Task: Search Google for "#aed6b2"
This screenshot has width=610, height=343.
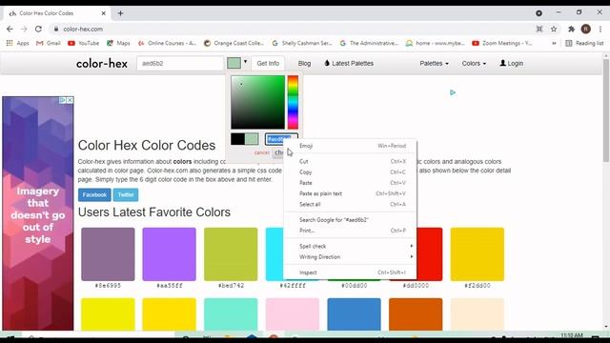Action: click(x=350, y=220)
